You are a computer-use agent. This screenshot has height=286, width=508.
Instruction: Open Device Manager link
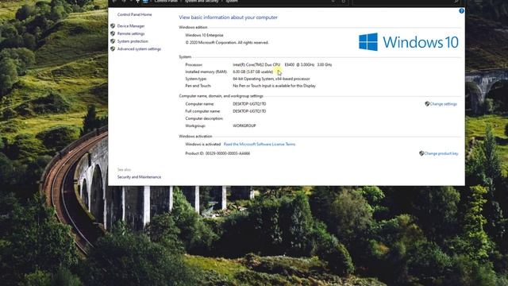(x=131, y=26)
